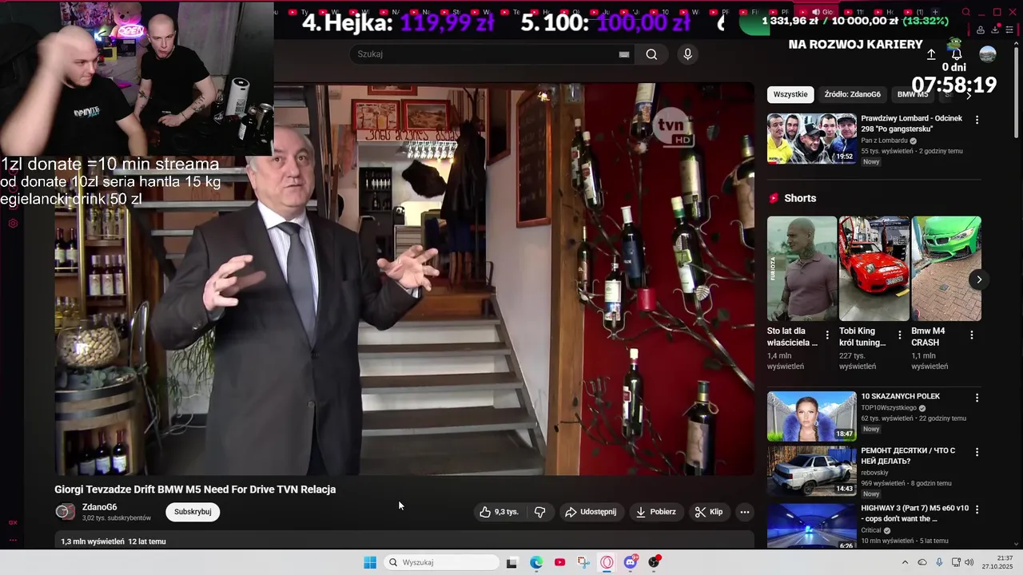Click the Windows taskbar Wyszukaj search box
This screenshot has height=575, width=1023.
(x=441, y=562)
